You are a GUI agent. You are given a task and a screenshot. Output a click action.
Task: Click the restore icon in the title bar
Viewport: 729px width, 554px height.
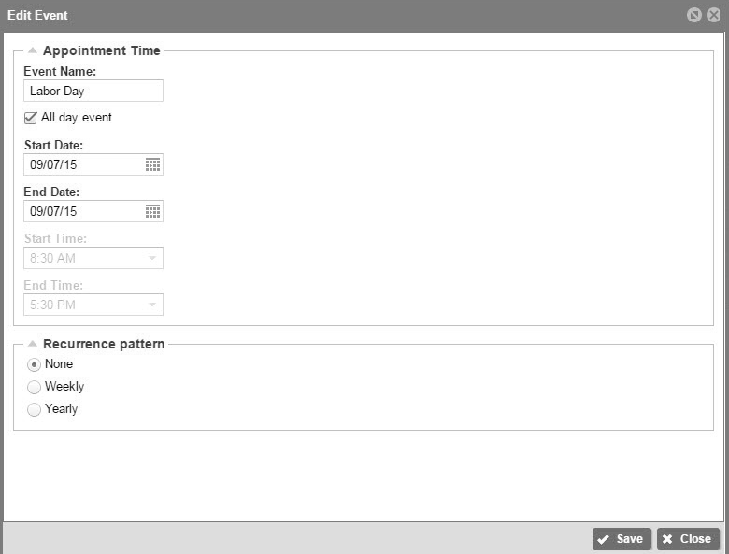pyautogui.click(x=693, y=15)
